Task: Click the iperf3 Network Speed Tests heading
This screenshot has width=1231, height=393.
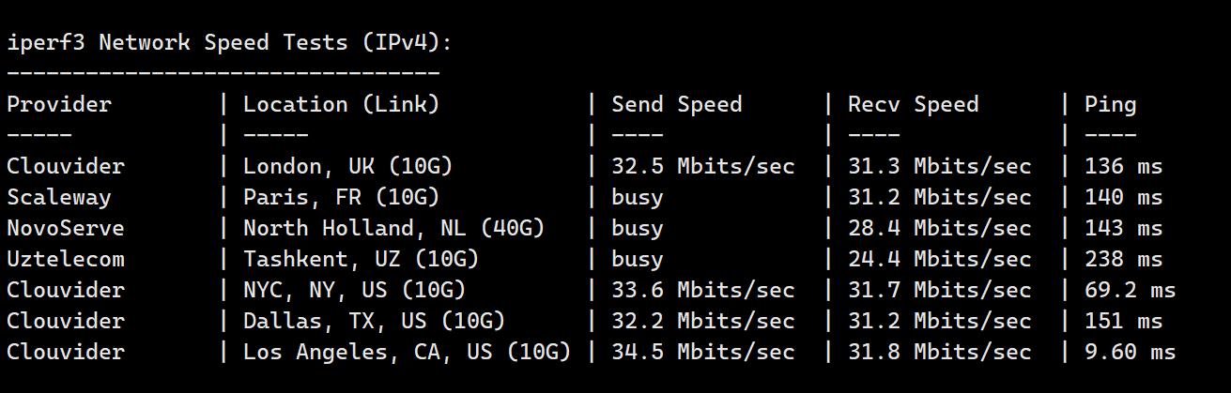Action: point(230,43)
